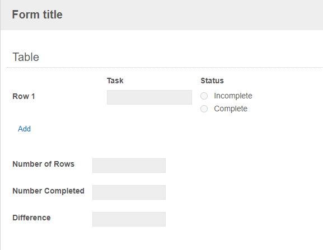323x250 pixels.
Task: Click the Row 1 label
Action: [24, 96]
